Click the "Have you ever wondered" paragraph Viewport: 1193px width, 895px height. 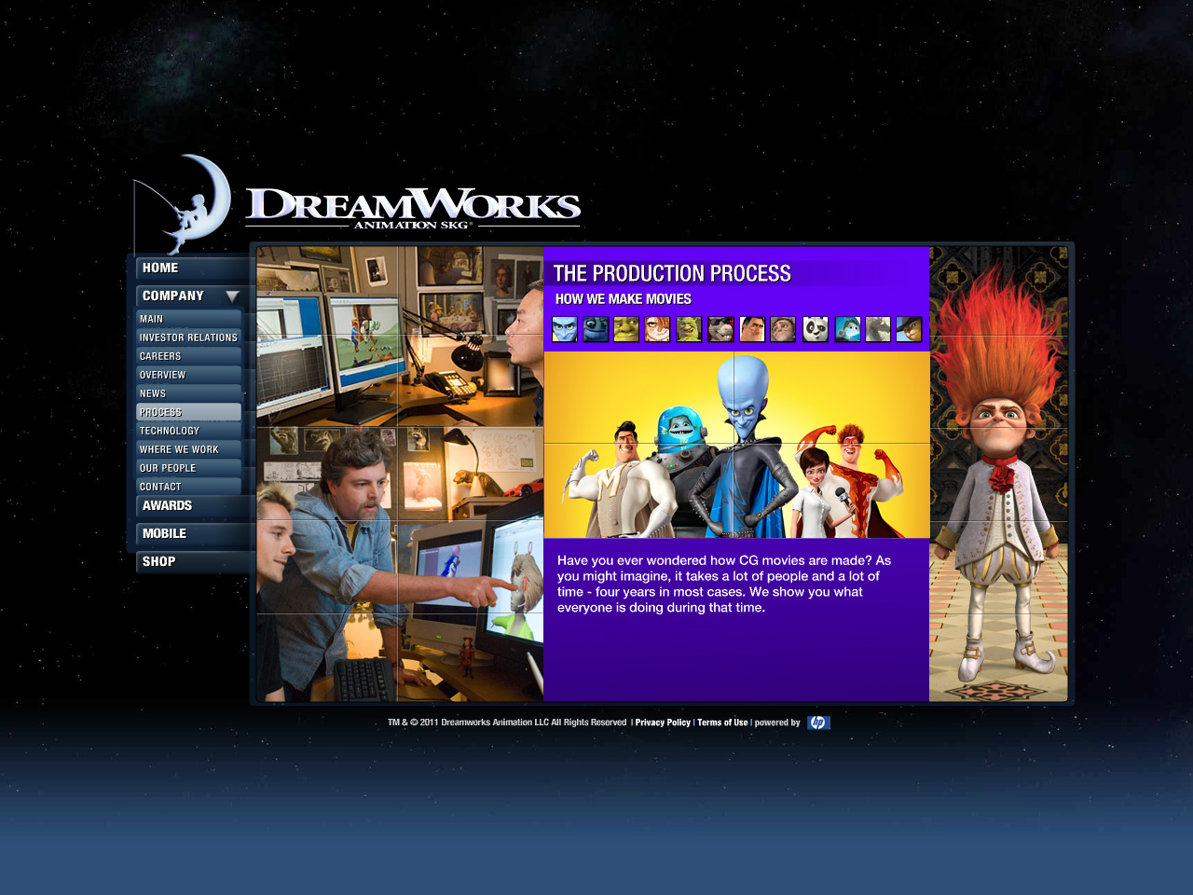(x=724, y=584)
